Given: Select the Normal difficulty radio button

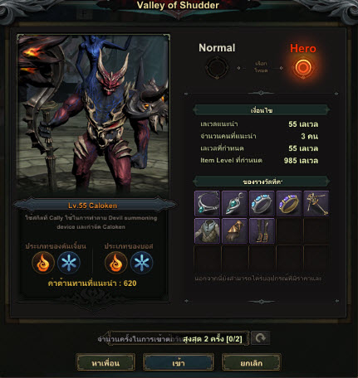Looking at the screenshot, I should click(217, 68).
